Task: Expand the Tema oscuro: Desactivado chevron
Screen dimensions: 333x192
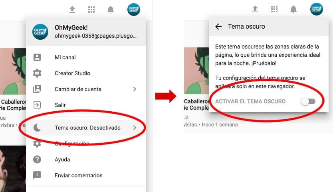Action: click(x=135, y=128)
